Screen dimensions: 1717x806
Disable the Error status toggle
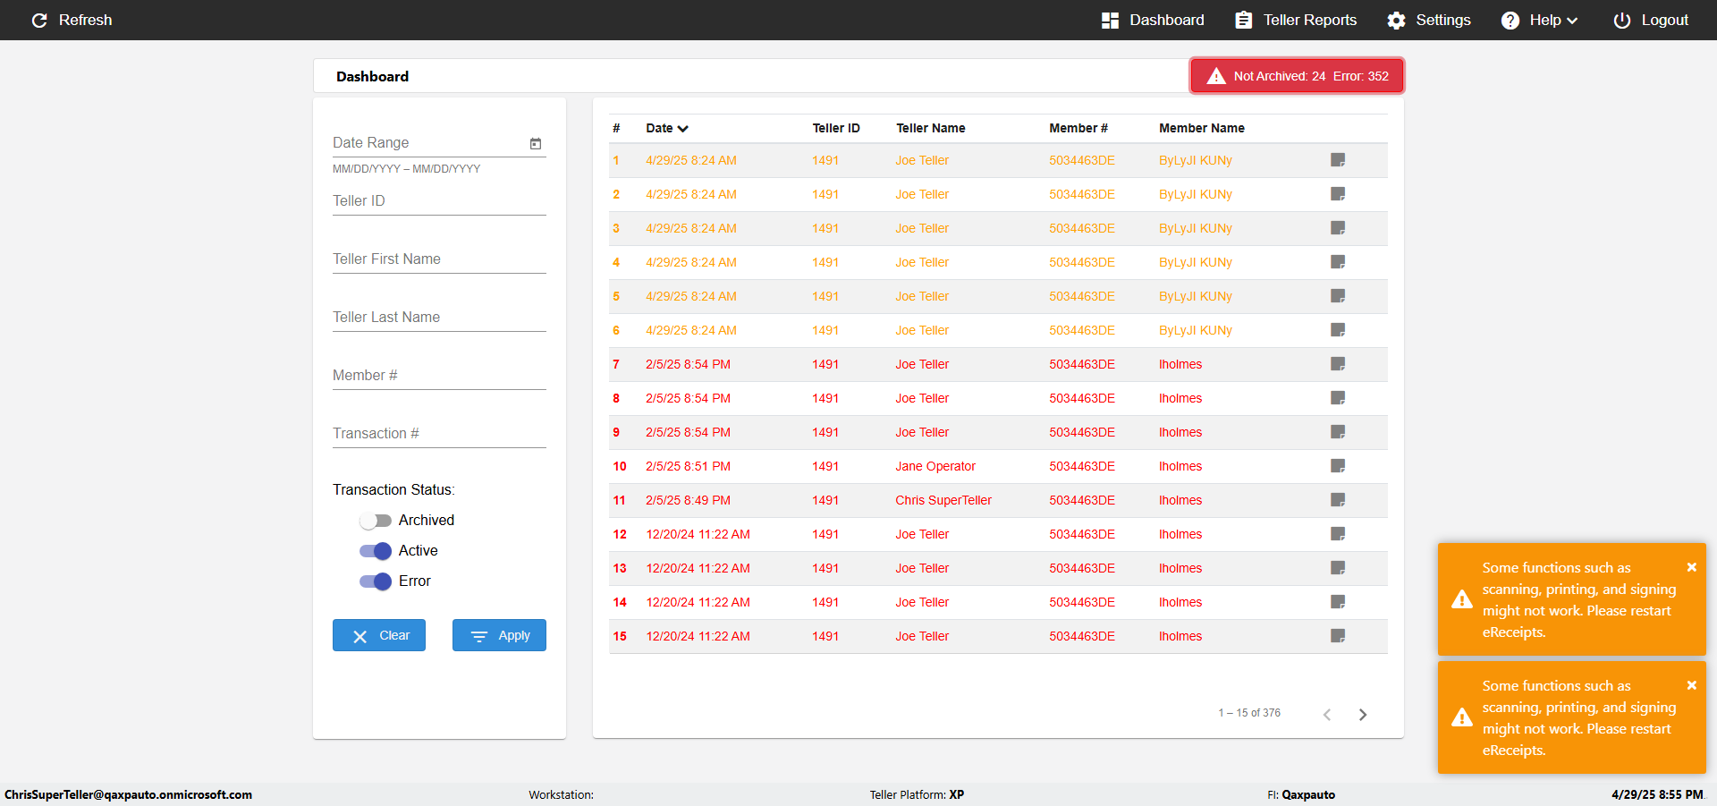376,581
